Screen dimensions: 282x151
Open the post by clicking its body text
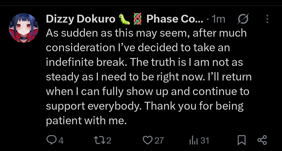pyautogui.click(x=149, y=77)
